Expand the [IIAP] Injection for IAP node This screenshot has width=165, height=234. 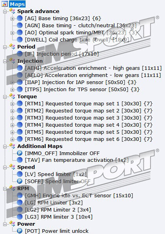pos(12,83)
